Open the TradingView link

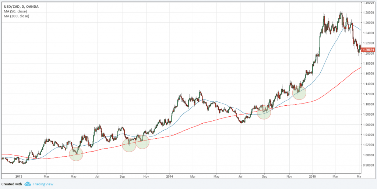click(43, 184)
